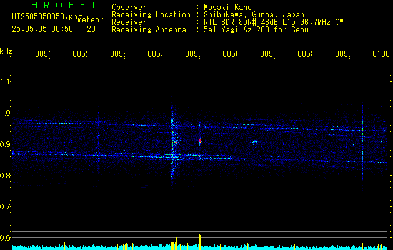Click the 0056 time axis label
This screenshot has width=393, height=250.
230,54
